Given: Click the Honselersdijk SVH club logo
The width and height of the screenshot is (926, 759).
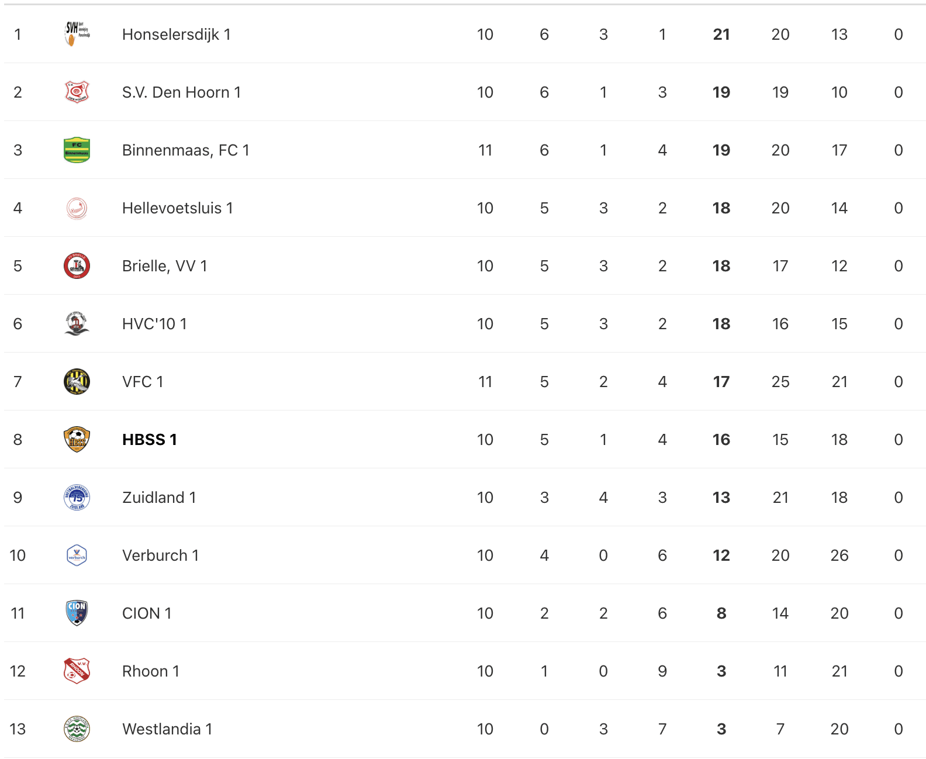Looking at the screenshot, I should [x=77, y=34].
